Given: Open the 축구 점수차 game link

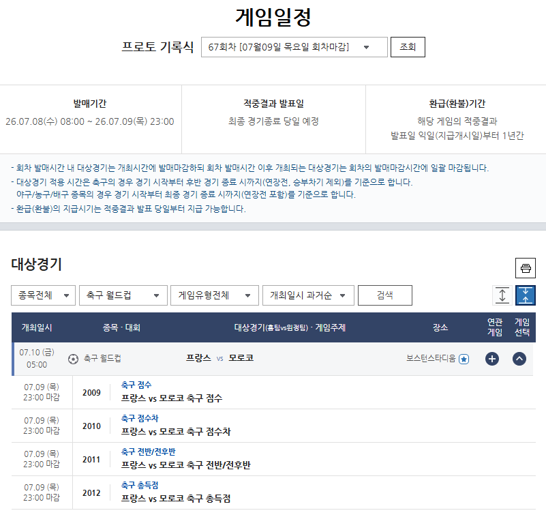Looking at the screenshot, I should [140, 418].
